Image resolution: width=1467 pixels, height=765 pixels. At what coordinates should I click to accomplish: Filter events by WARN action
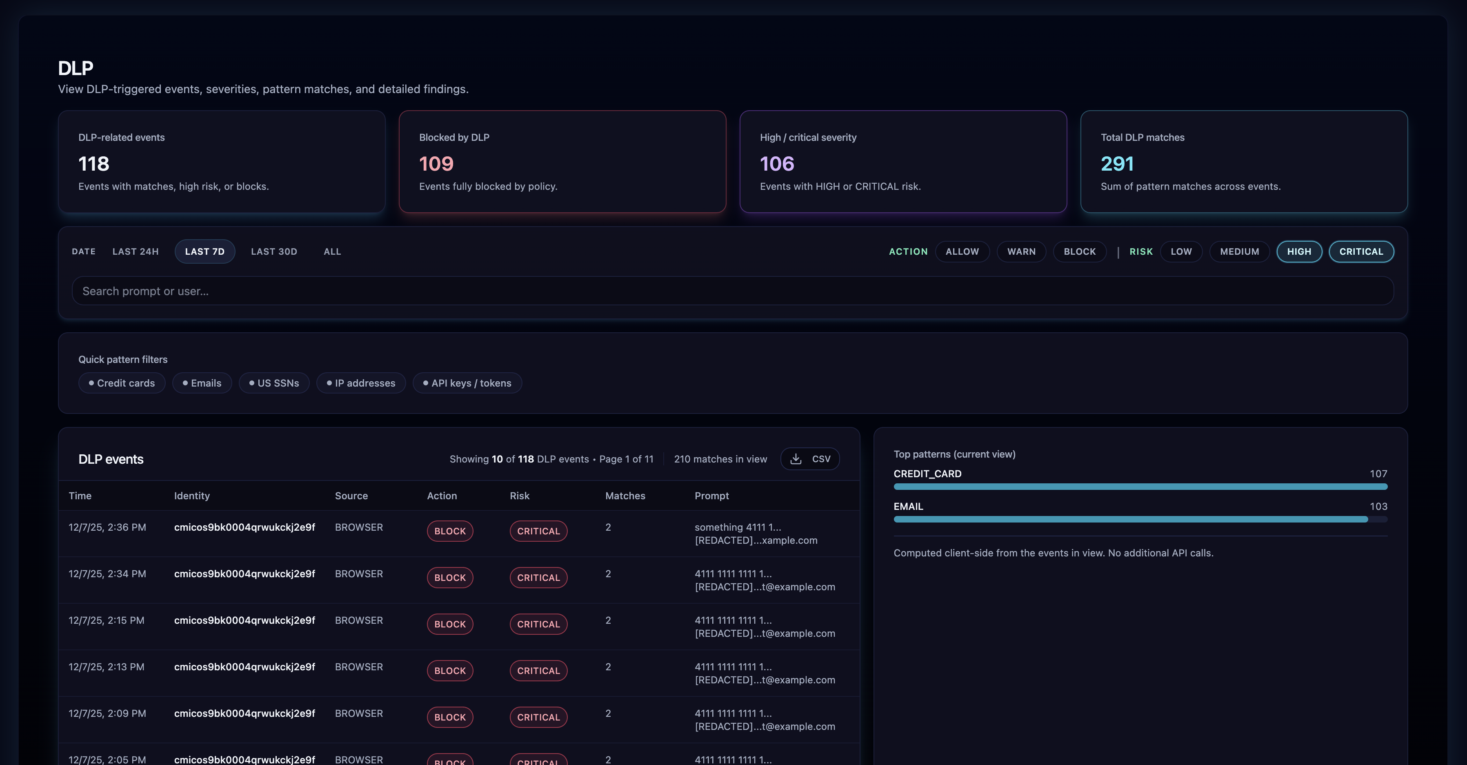(x=1021, y=251)
